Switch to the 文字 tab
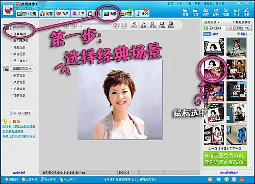The image size is (255, 184). pyautogui.click(x=78, y=14)
